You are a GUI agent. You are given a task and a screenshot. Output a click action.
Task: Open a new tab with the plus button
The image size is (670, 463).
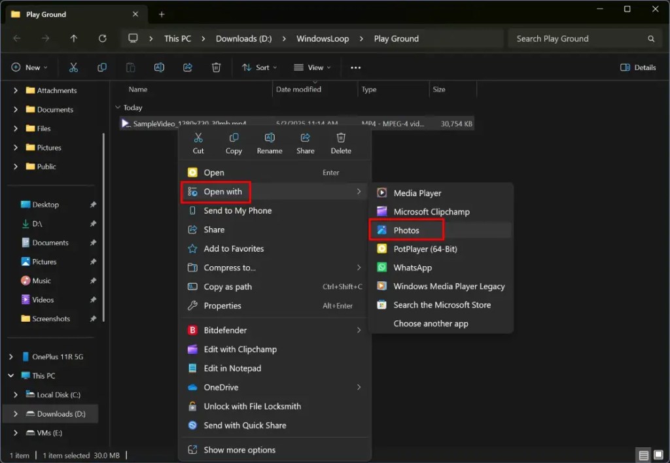162,14
